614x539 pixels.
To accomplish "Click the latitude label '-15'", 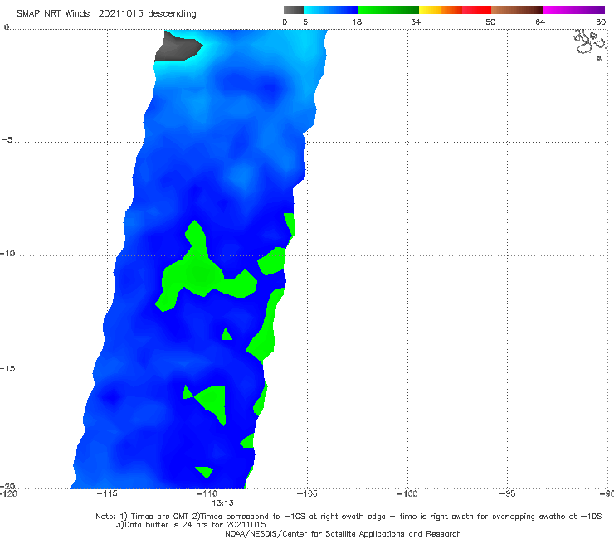I will point(7,368).
